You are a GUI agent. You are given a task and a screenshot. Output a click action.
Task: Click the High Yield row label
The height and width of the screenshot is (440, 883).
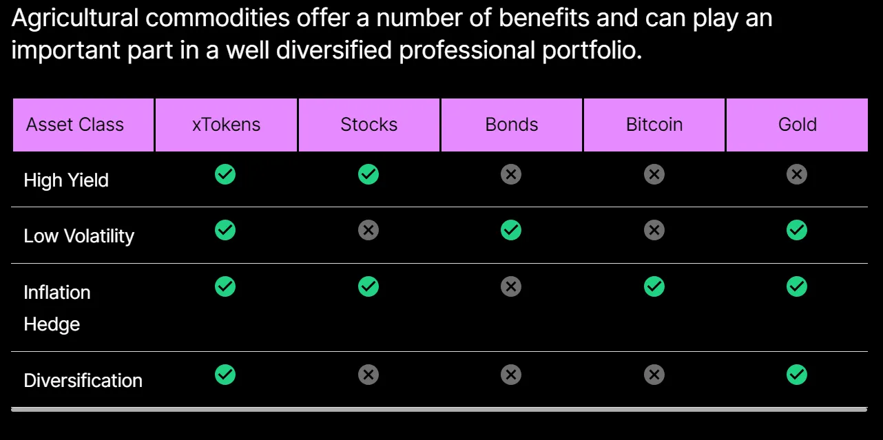66,180
